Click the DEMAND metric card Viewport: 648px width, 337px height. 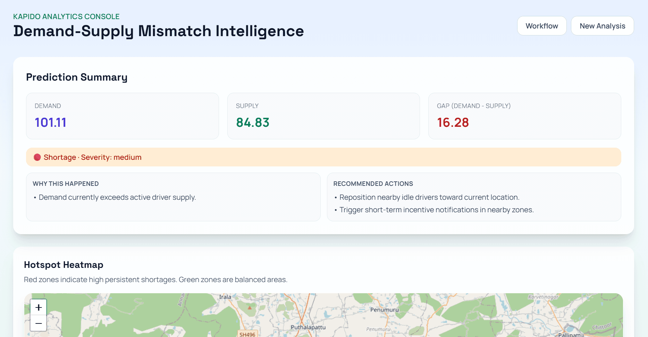[x=123, y=116]
